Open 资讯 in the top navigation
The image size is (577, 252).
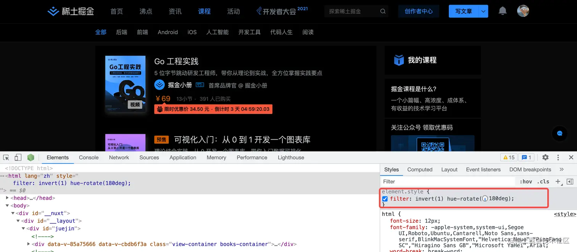click(x=175, y=11)
